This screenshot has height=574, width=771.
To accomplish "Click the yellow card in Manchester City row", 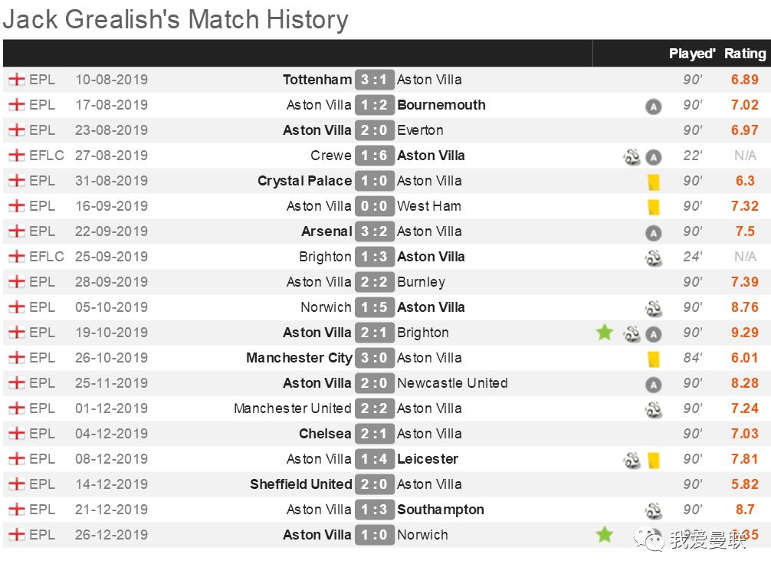I will coord(654,359).
